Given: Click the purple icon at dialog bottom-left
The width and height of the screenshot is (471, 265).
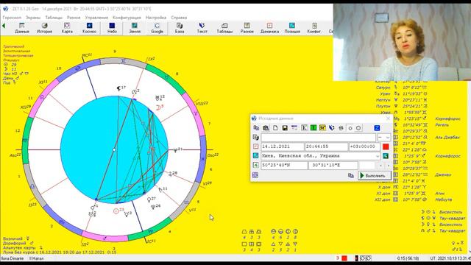Looking at the screenshot, I should coord(255,175).
